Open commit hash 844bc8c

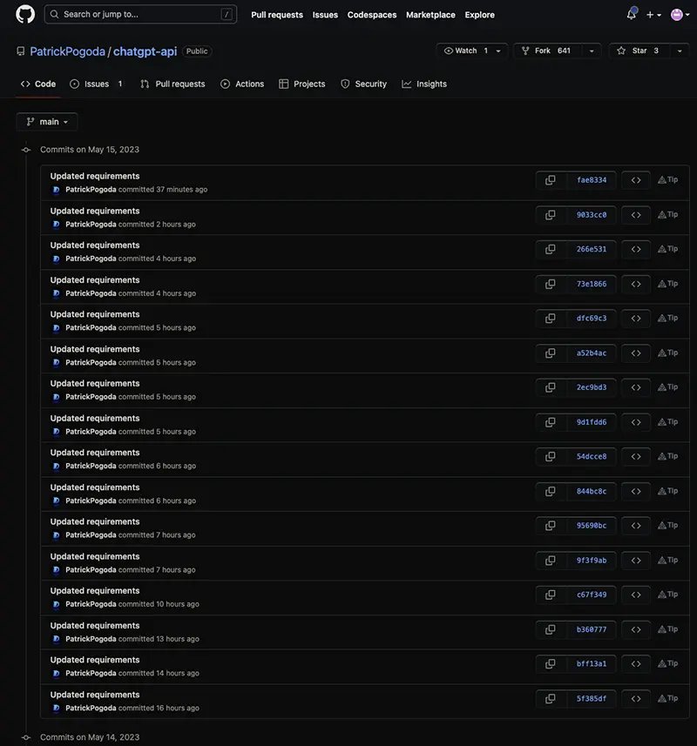tap(592, 491)
